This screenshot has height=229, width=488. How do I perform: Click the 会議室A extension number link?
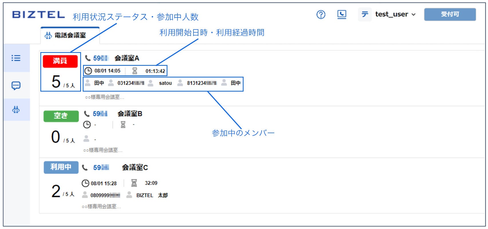[x=101, y=58]
